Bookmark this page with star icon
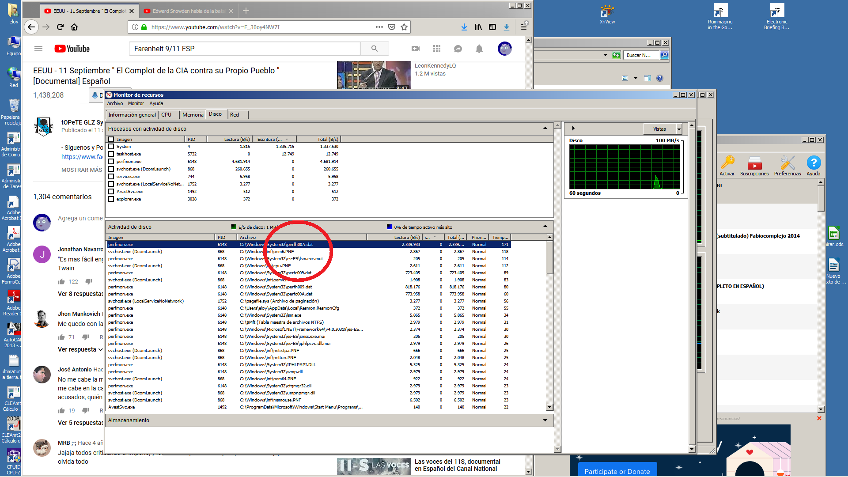The image size is (848, 477). click(x=404, y=27)
